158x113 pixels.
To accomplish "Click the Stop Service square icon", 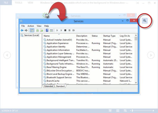I will 65,30.
